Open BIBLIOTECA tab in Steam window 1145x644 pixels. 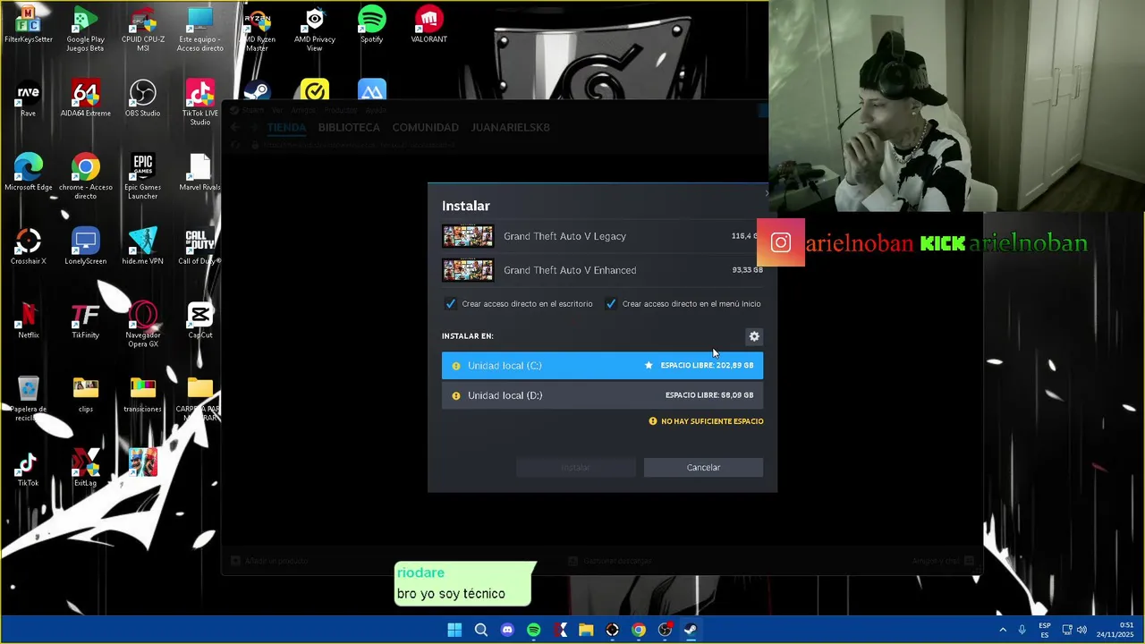click(349, 127)
